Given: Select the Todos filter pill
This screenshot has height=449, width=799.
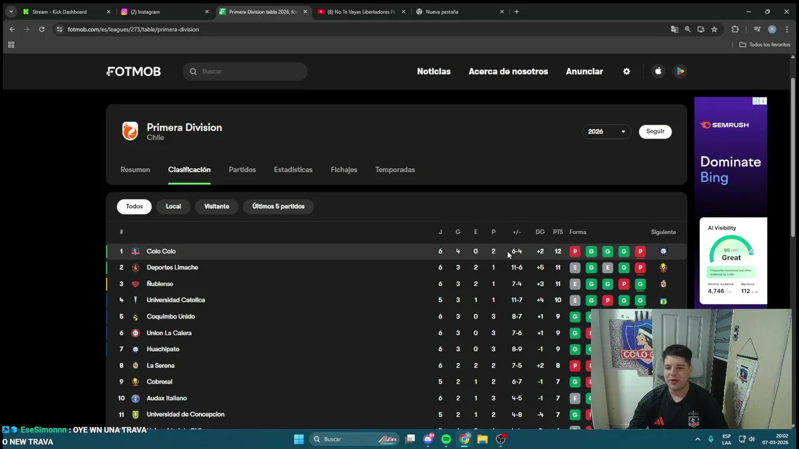Looking at the screenshot, I should (x=134, y=206).
